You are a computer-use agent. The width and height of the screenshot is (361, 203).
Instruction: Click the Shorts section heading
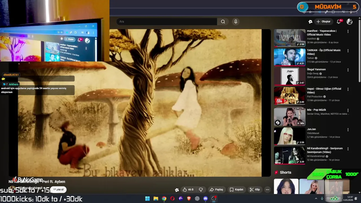[285, 173]
